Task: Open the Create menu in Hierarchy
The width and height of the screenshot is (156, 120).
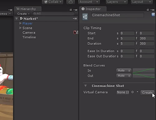Action: pyautogui.click(x=23, y=14)
